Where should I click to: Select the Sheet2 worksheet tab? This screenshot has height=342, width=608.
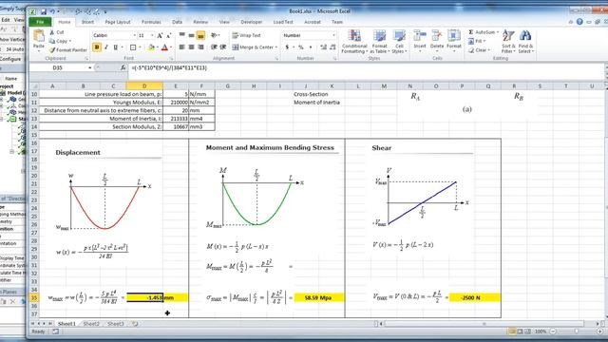click(x=91, y=324)
